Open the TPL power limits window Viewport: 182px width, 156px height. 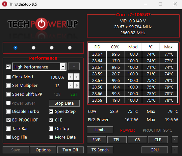coord(117,140)
